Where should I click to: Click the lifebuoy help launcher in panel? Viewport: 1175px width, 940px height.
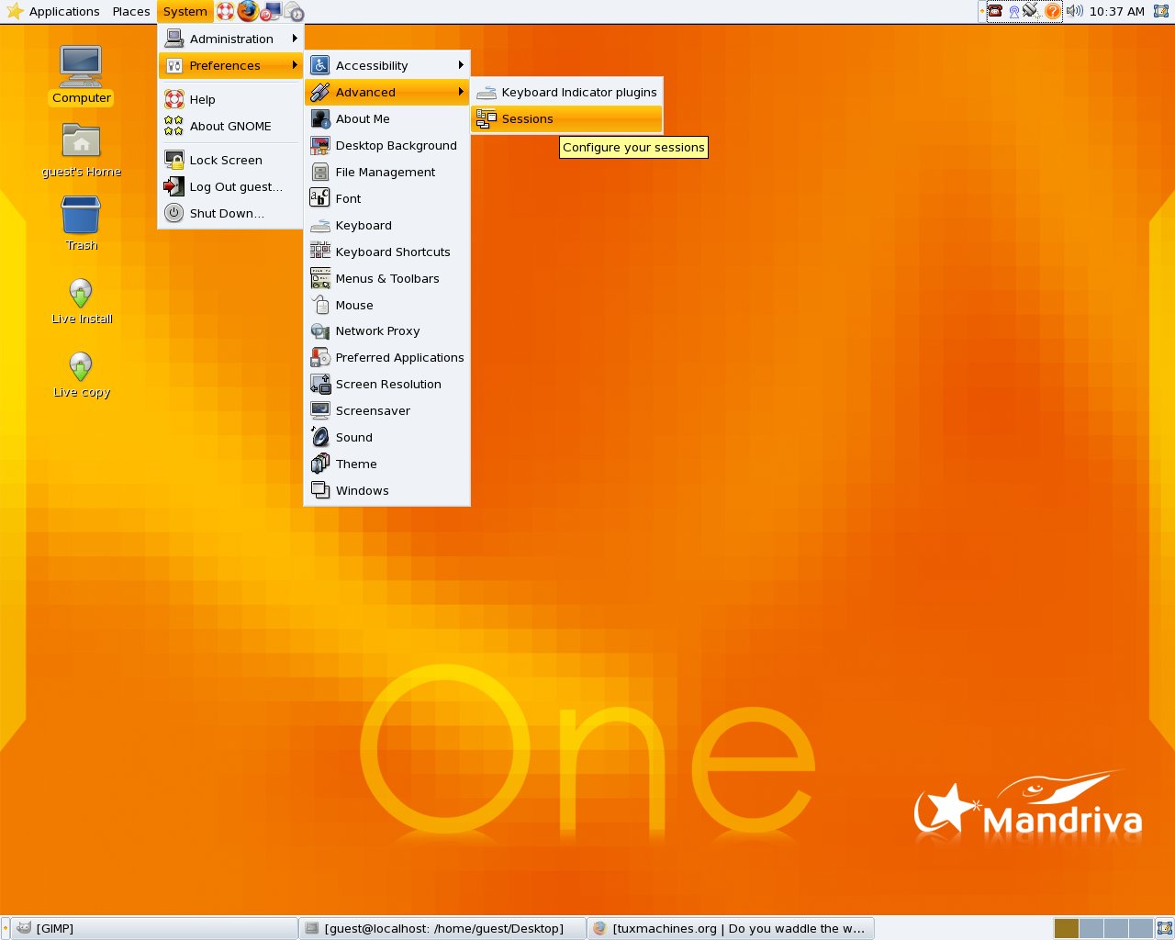click(226, 12)
